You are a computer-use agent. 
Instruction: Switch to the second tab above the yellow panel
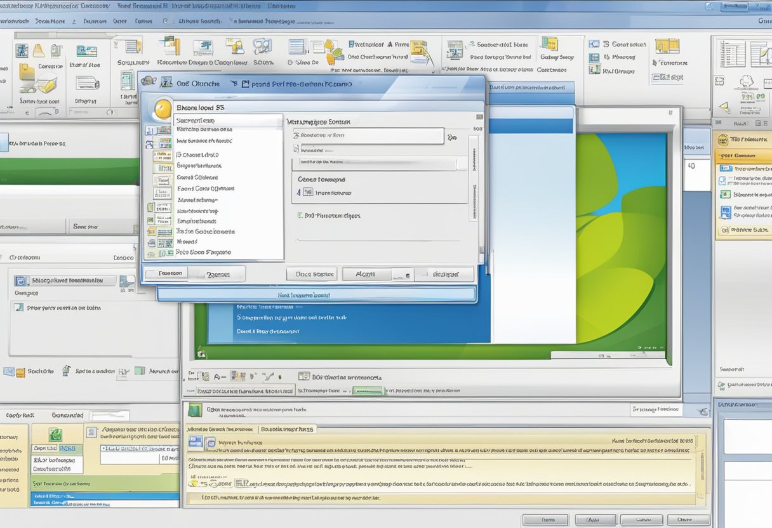pos(287,428)
